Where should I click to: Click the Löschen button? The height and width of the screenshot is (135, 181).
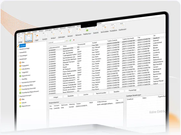[85, 94]
